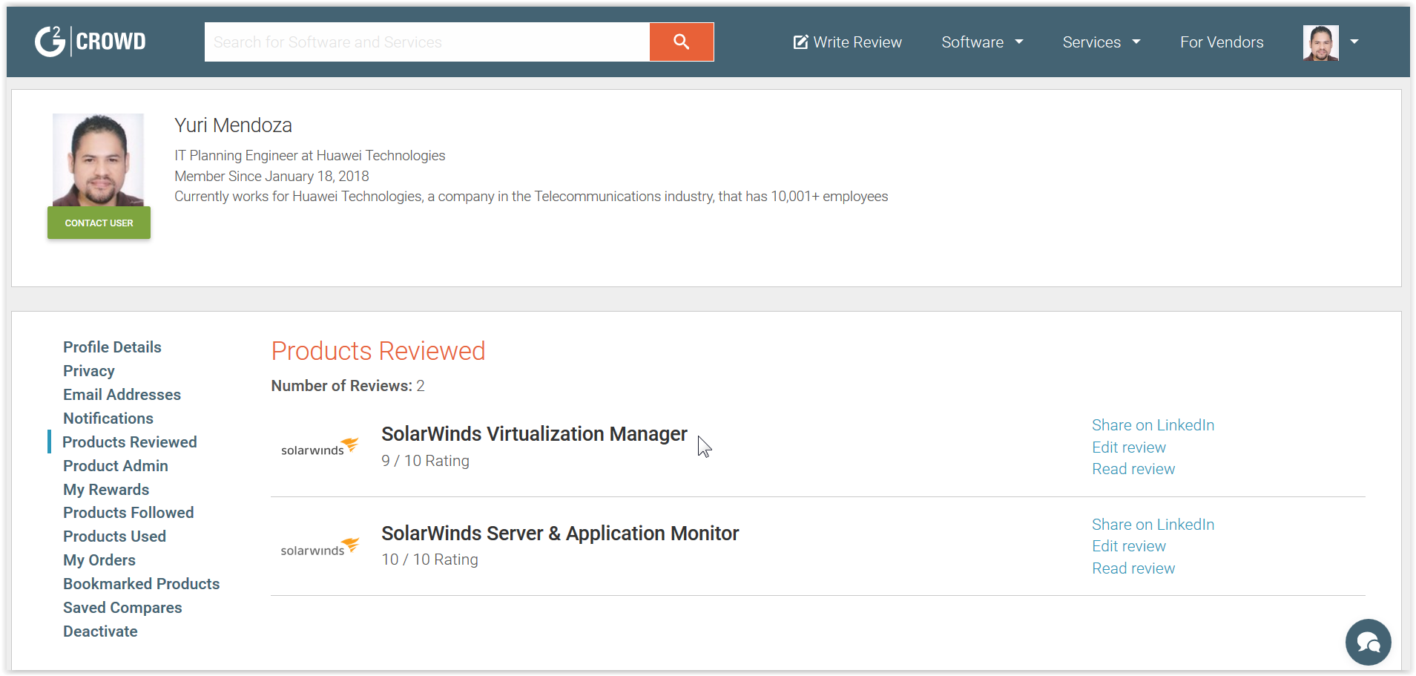
Task: Click the 9 / 10 Rating text
Action: pyautogui.click(x=425, y=461)
